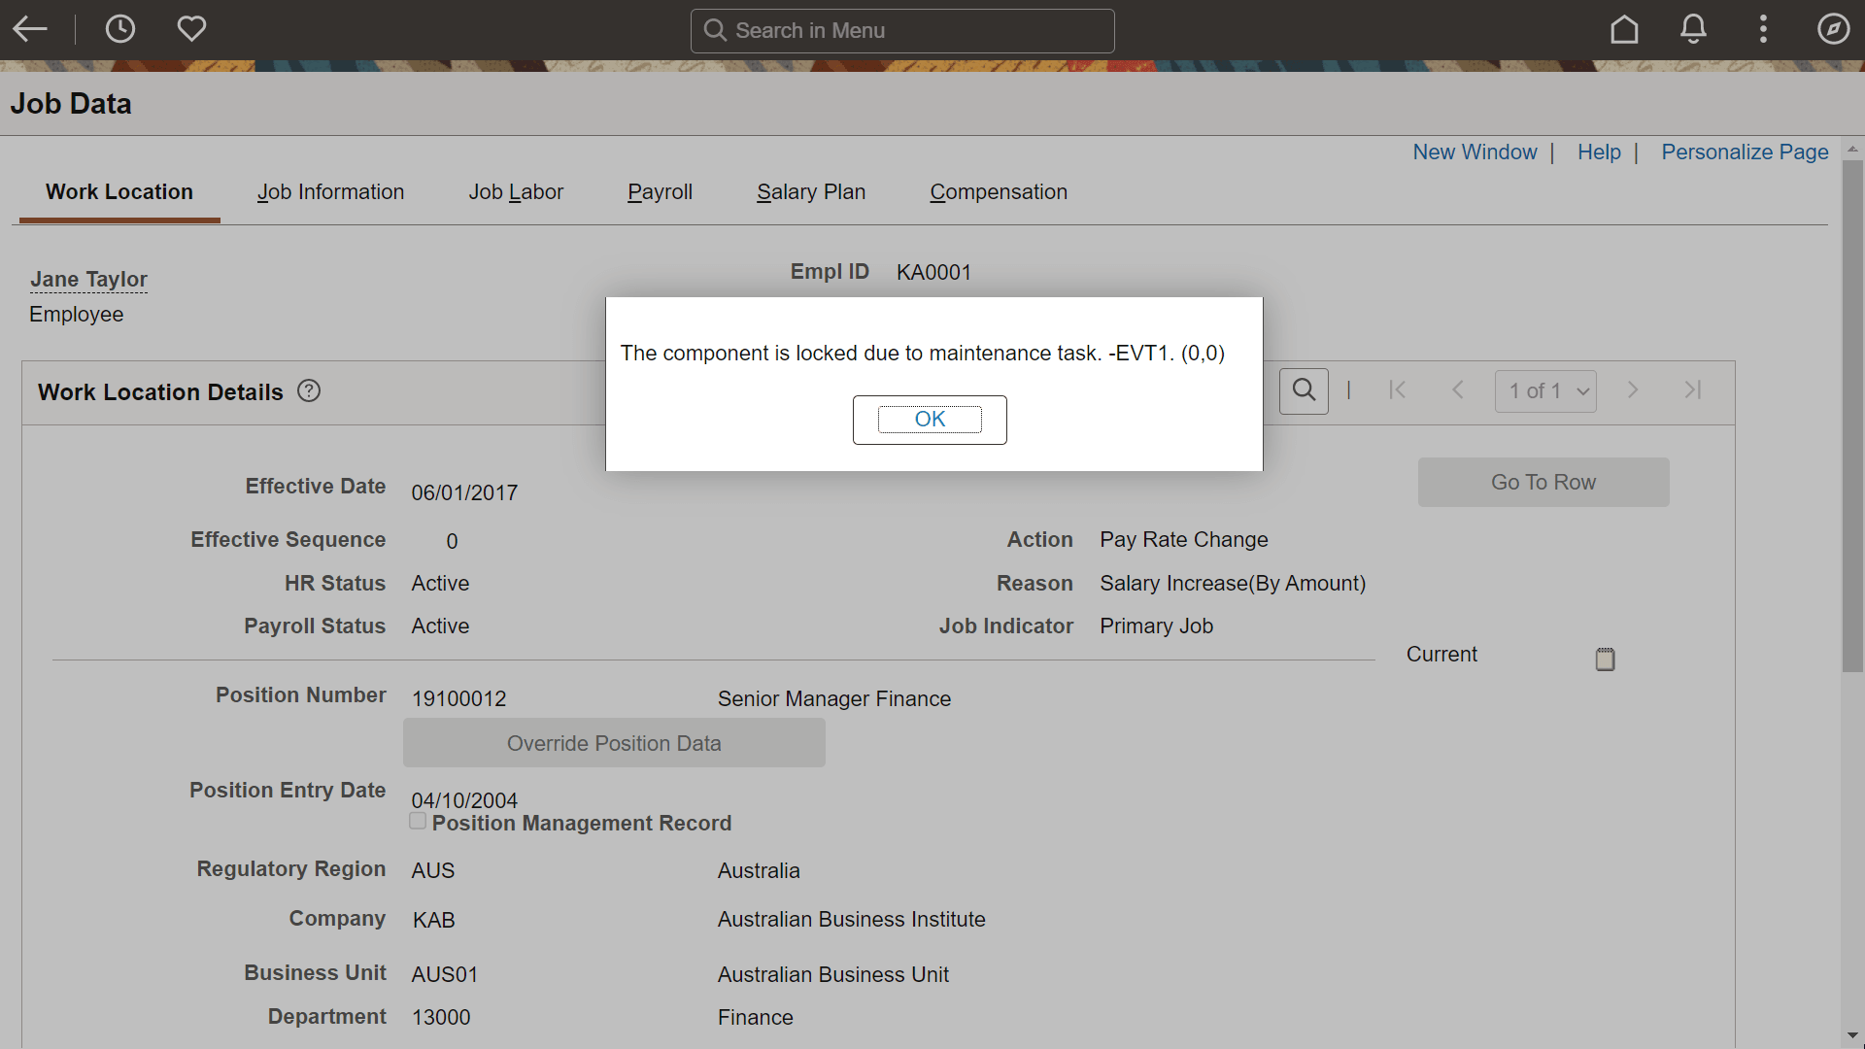Click the Go To Row button

(x=1543, y=483)
